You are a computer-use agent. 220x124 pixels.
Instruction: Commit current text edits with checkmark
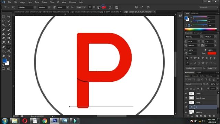click(x=142, y=7)
